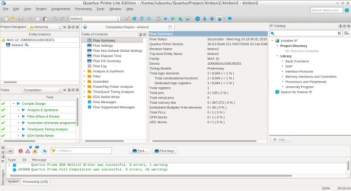
Task: Click the Search altera.com field
Action: point(326,10)
